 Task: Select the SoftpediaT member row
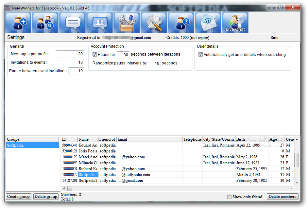pos(178,181)
